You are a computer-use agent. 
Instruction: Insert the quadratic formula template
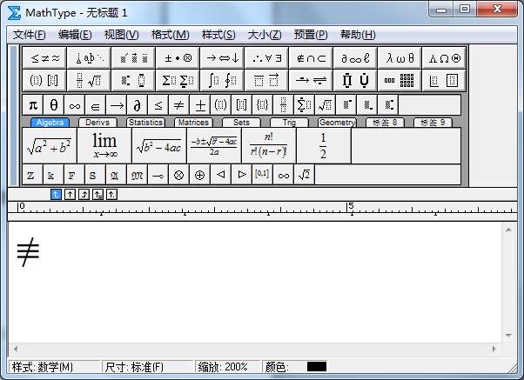(x=212, y=145)
